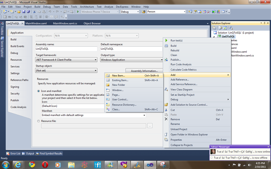Click the Cut scissors icon in toolbar

tap(34, 12)
